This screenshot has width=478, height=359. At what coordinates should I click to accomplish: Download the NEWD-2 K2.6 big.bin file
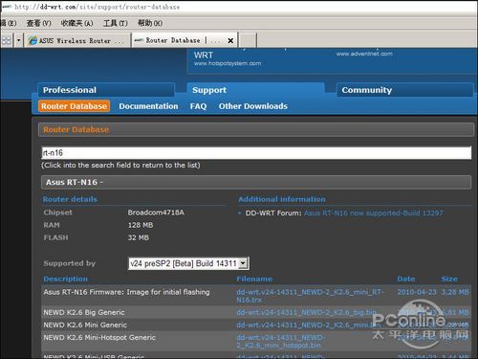(x=306, y=312)
